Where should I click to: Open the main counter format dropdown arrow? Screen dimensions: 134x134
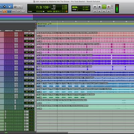(x=50, y=7)
